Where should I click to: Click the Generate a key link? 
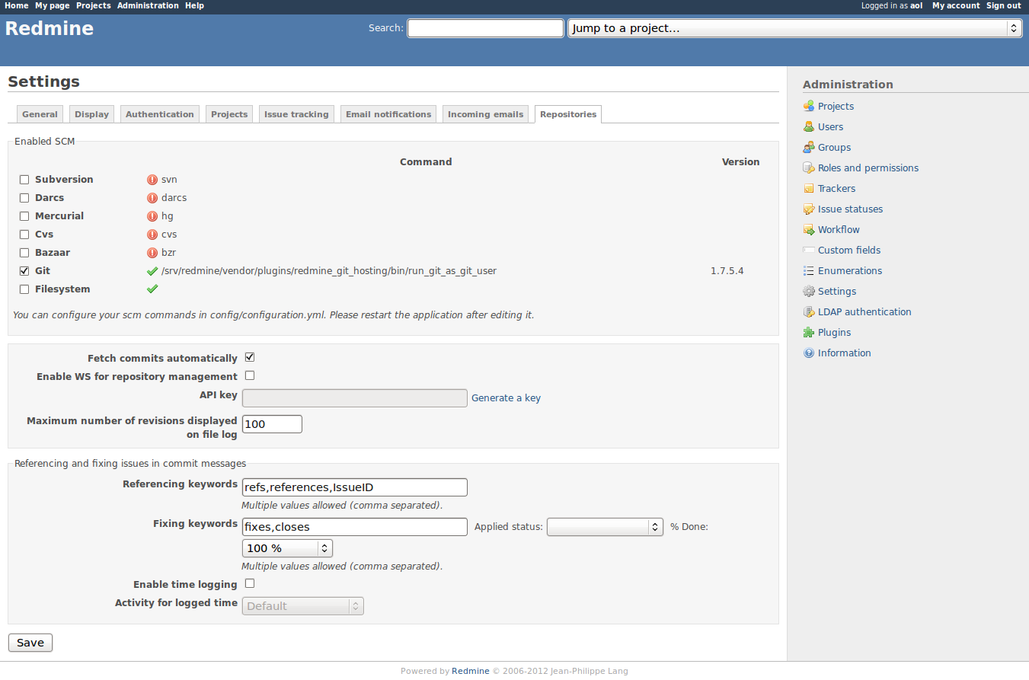pyautogui.click(x=506, y=397)
